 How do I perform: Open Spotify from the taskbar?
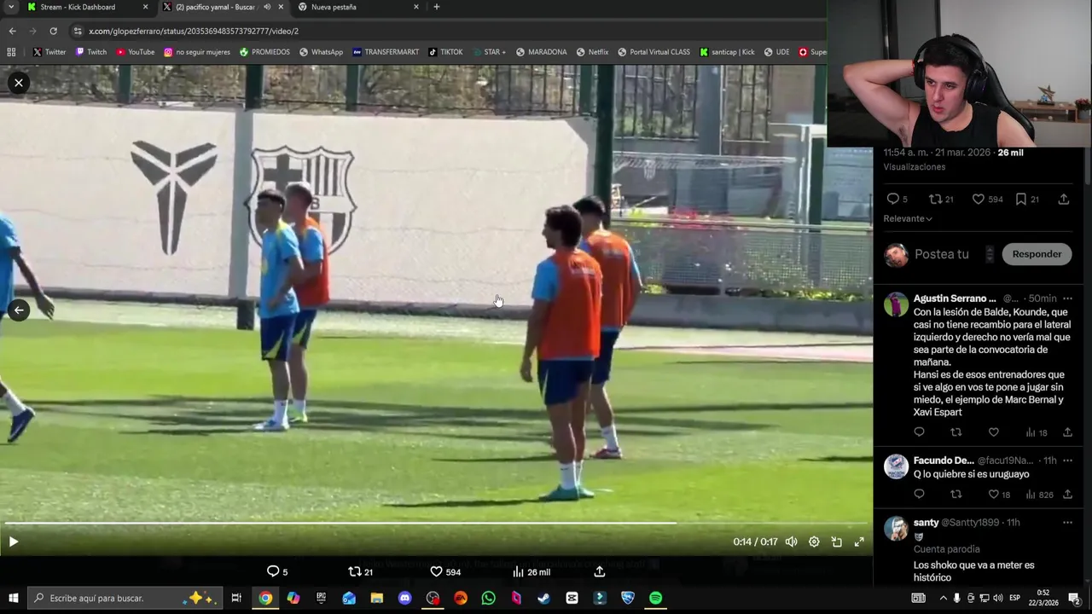pyautogui.click(x=655, y=598)
